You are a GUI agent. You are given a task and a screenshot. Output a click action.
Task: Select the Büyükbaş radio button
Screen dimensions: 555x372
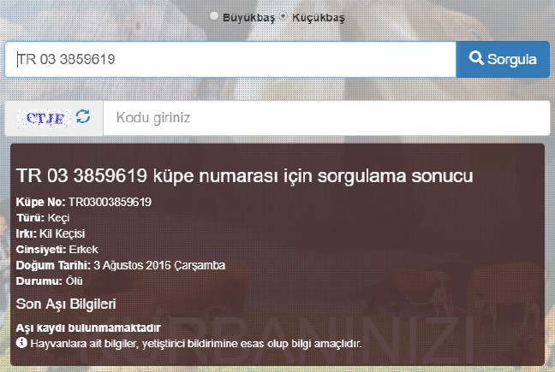click(x=214, y=16)
